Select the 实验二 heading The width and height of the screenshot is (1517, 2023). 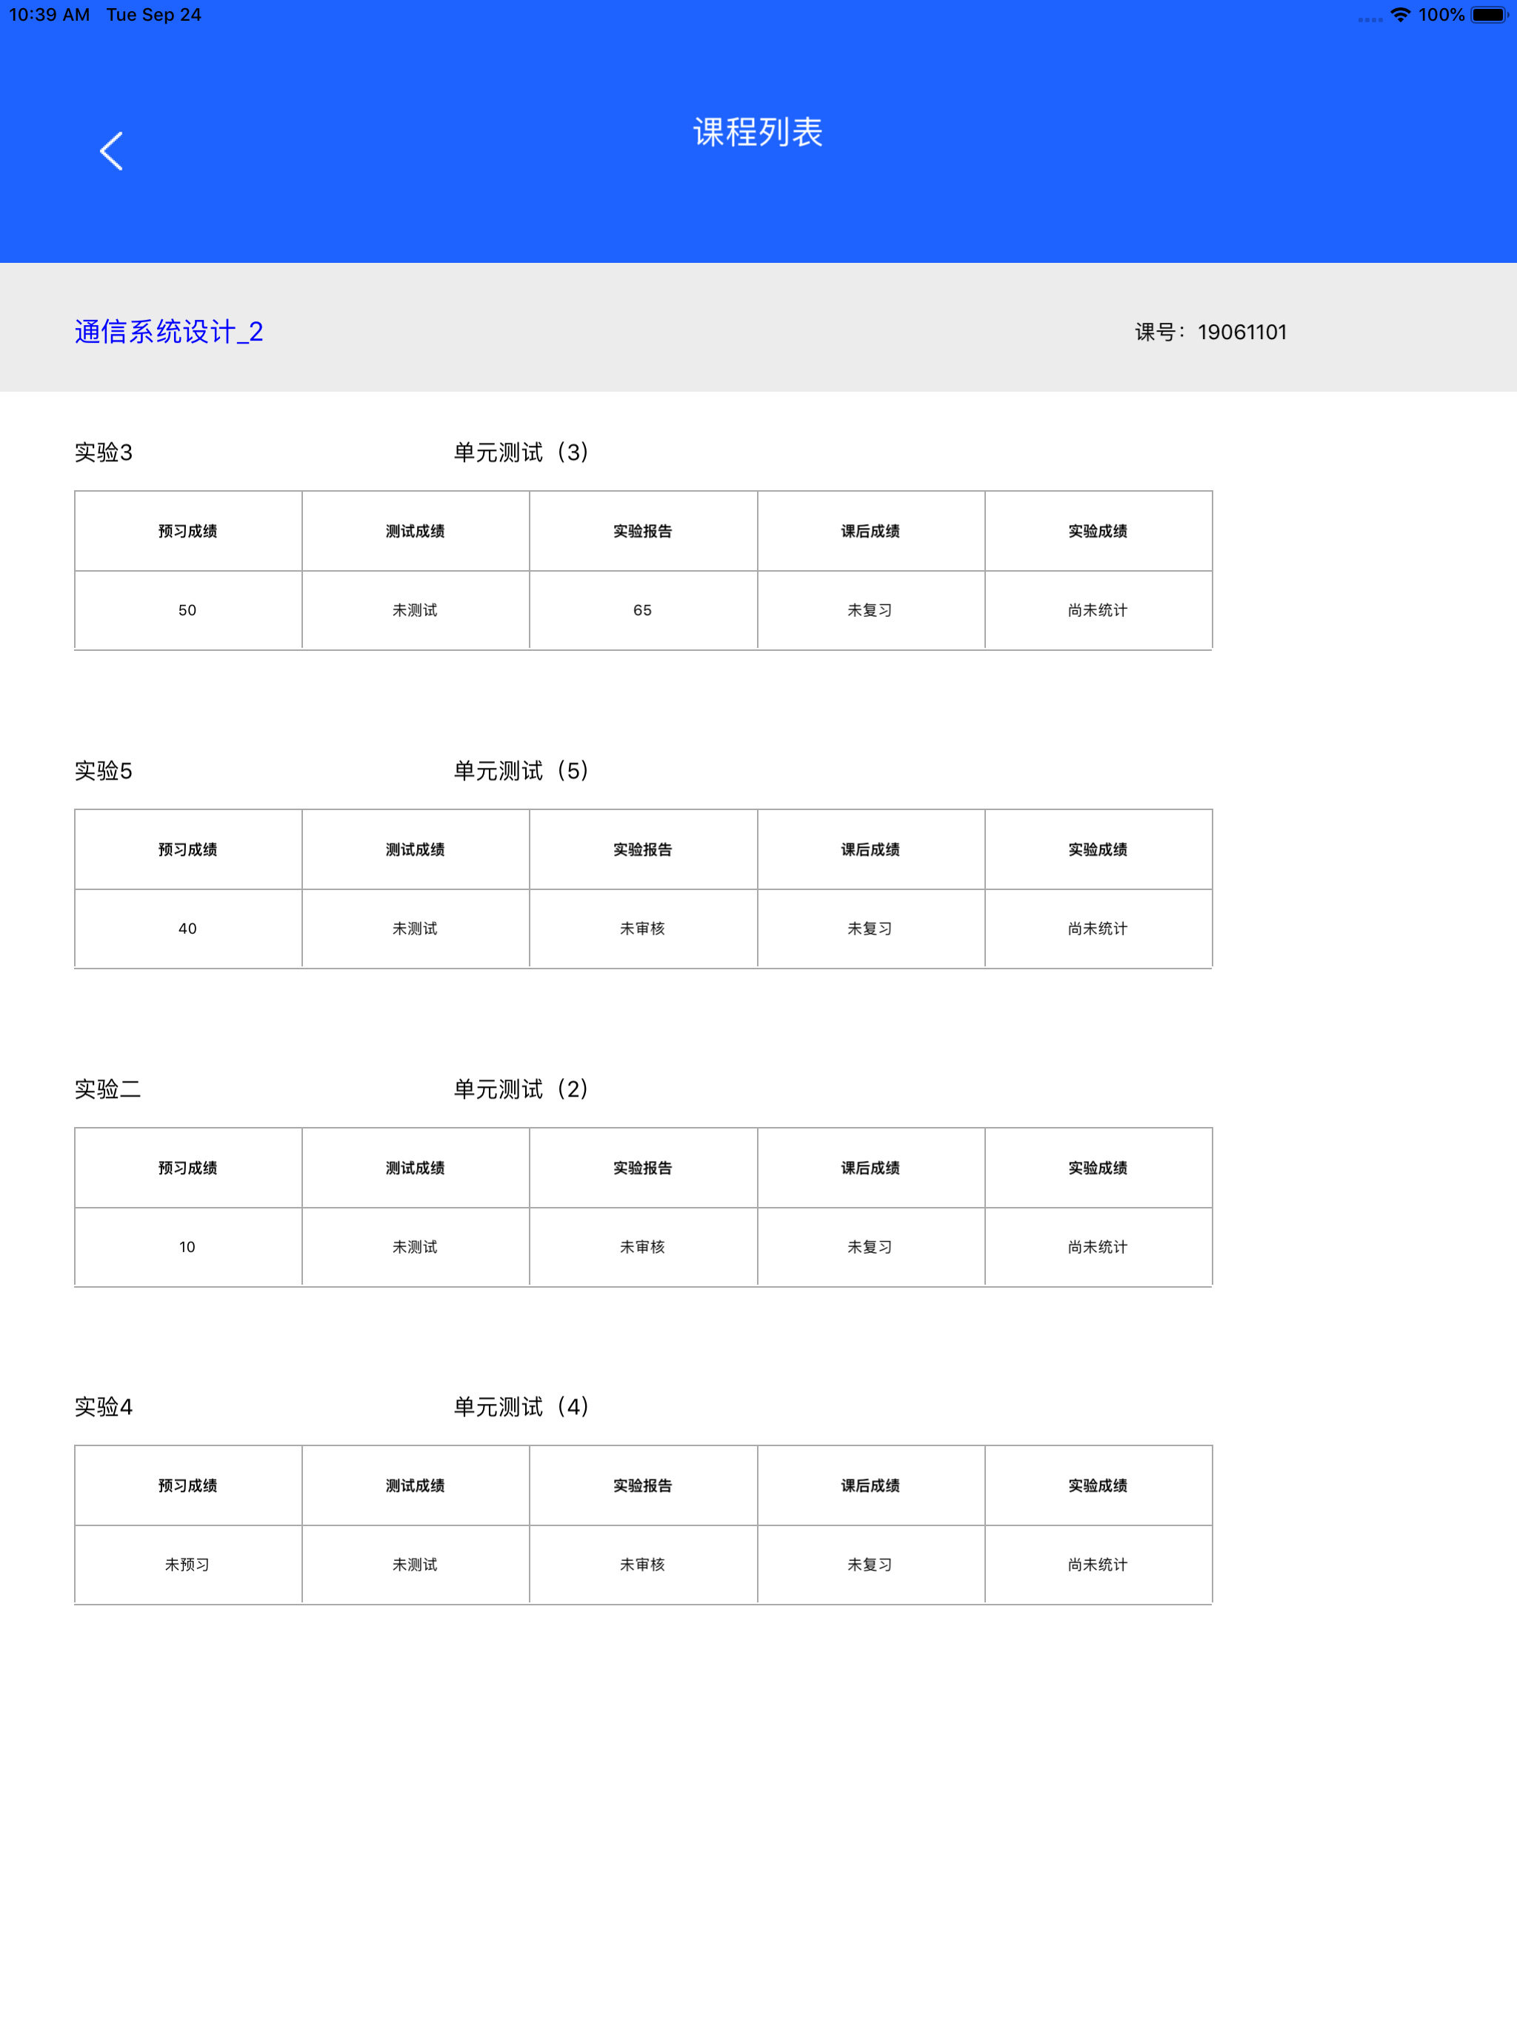pyautogui.click(x=108, y=1089)
